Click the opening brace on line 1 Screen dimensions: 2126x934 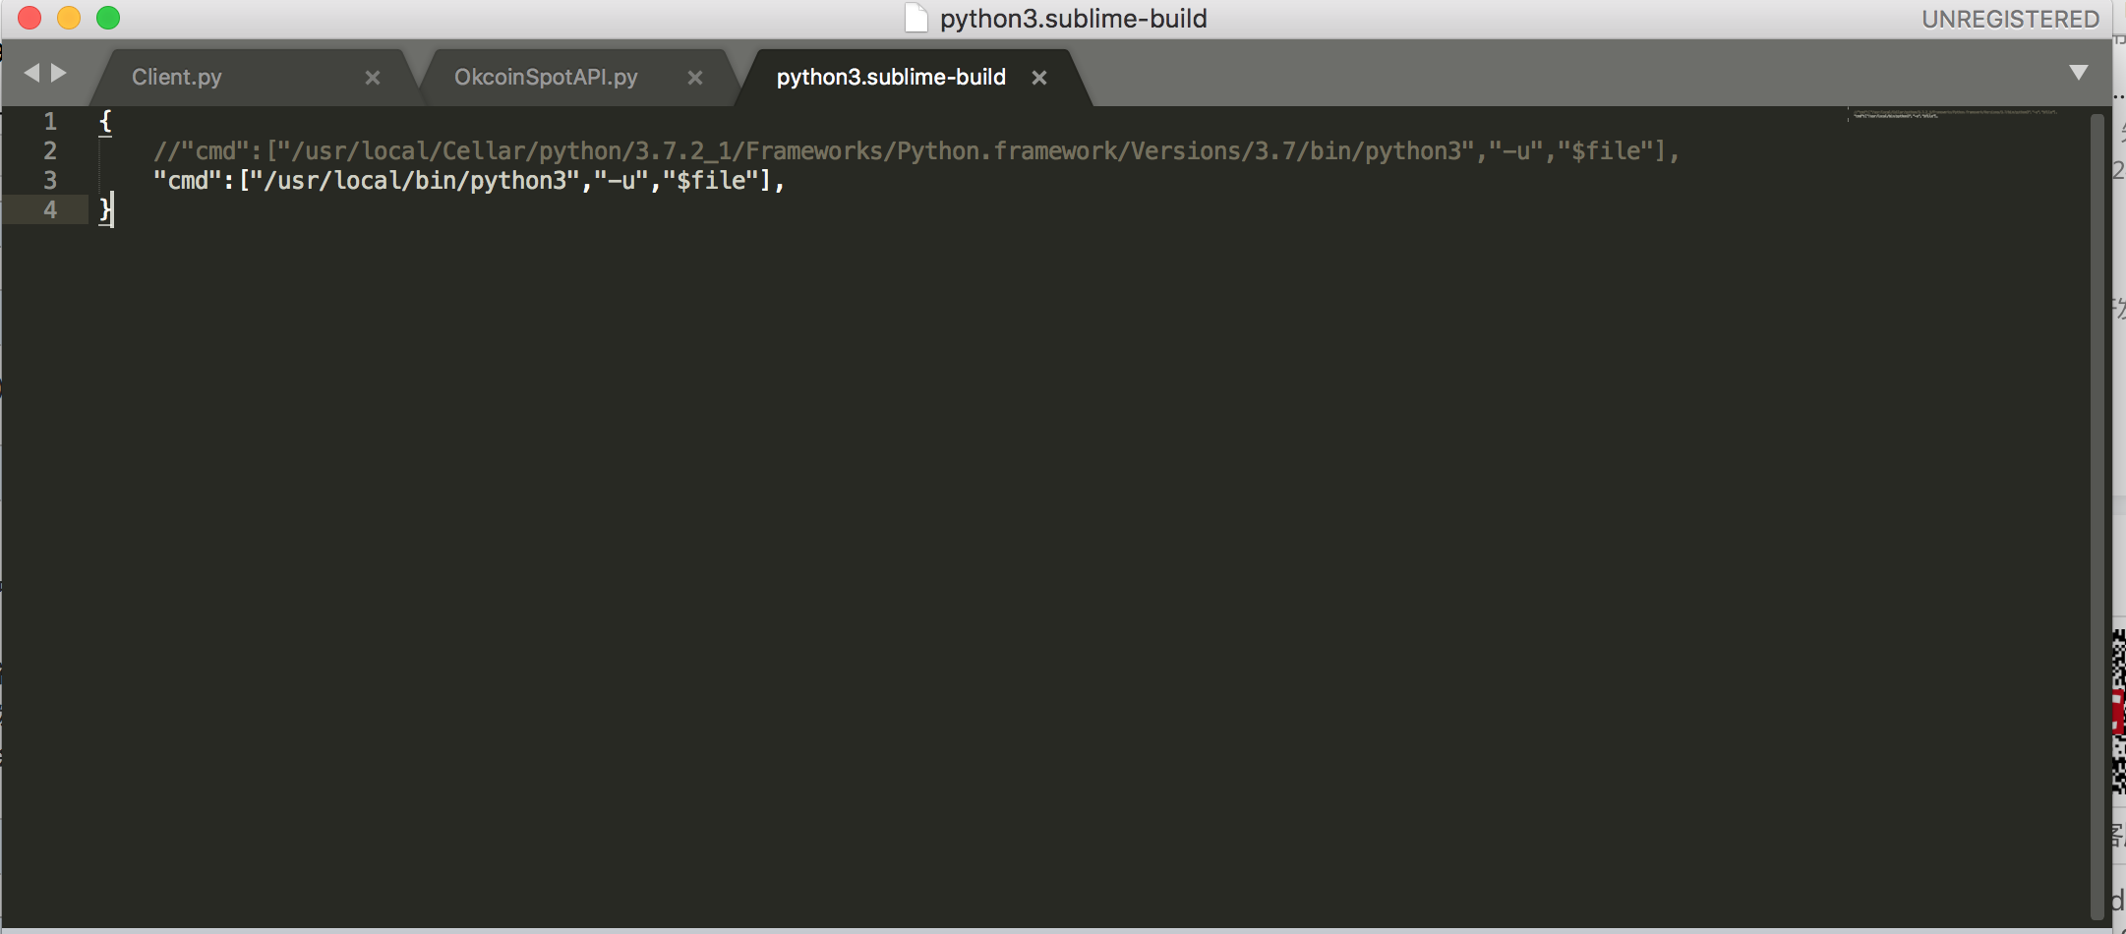tap(105, 121)
